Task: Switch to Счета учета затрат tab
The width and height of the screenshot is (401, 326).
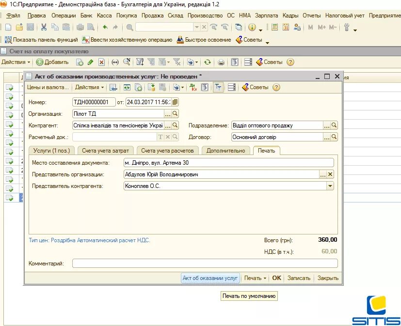Action: pyautogui.click(x=105, y=151)
